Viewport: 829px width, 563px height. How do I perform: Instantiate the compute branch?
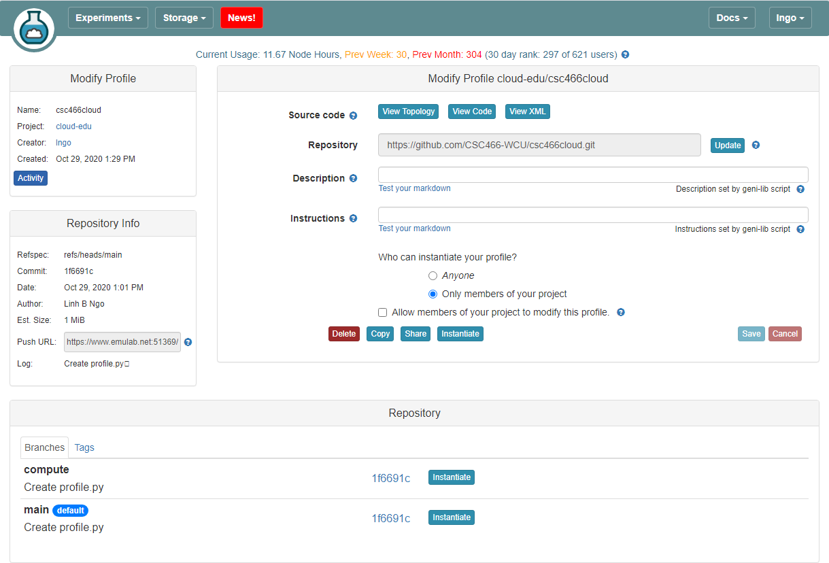click(451, 477)
